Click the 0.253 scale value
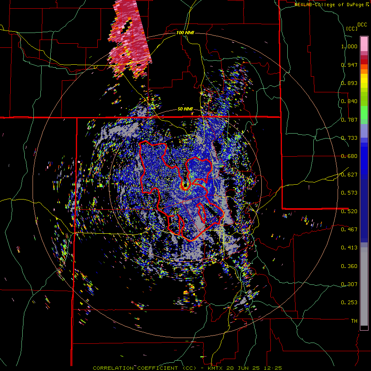 tap(349, 303)
